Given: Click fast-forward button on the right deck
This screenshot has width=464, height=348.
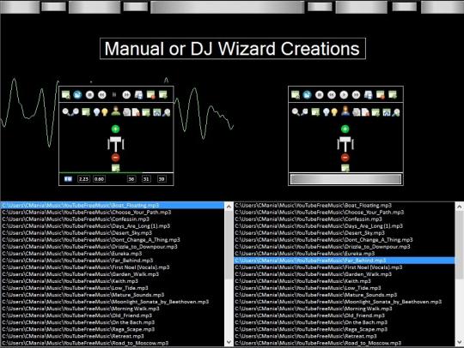Looking at the screenshot, I should [x=356, y=95].
